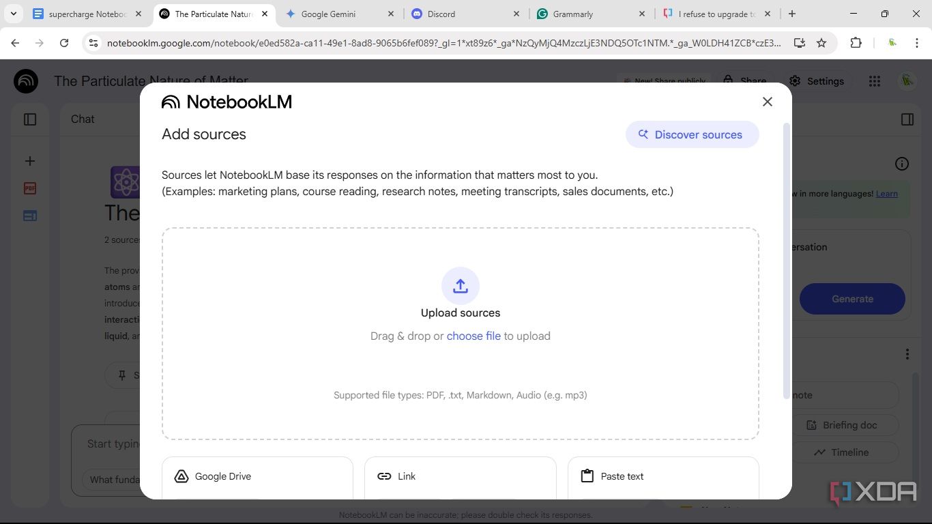
Task: Click the Generate button
Action: (x=852, y=299)
